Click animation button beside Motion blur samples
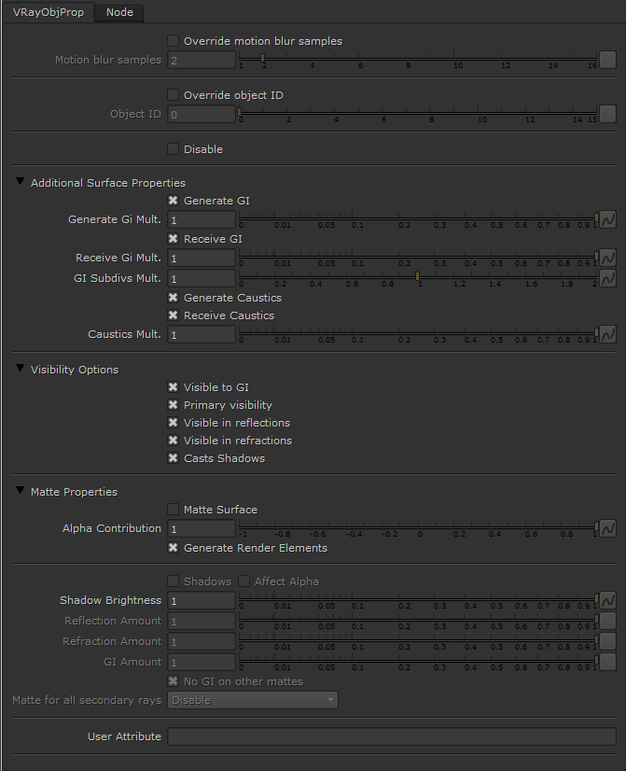 click(608, 60)
